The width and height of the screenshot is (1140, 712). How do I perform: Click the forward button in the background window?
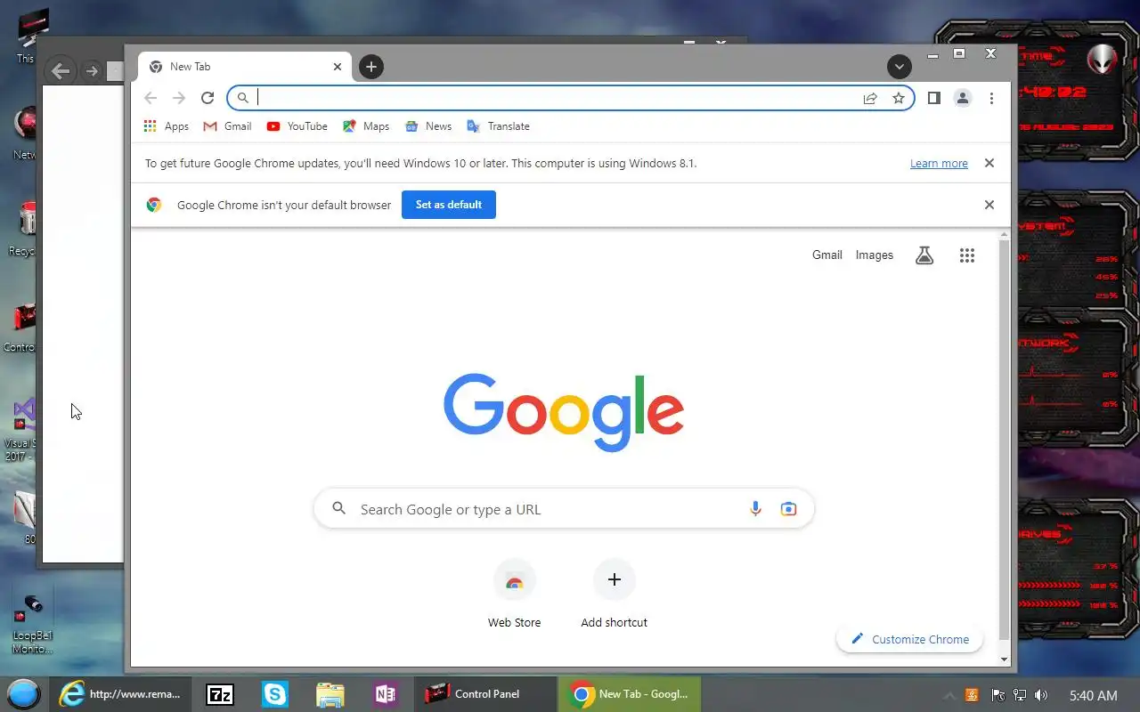(92, 71)
